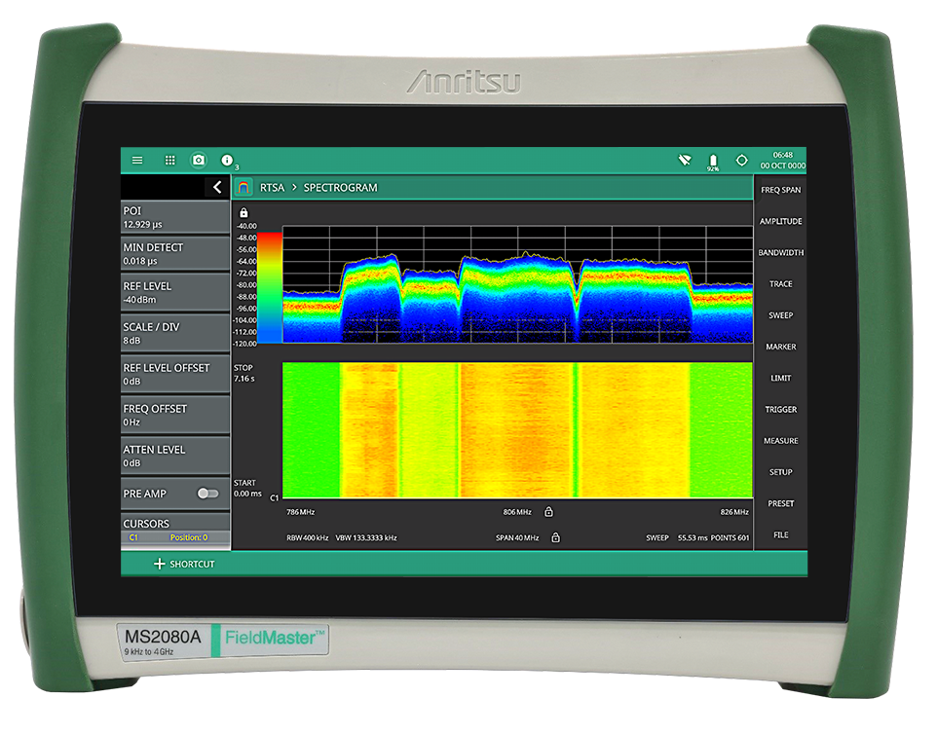
Task: Open the AMPLITUDE menu
Action: click(x=781, y=222)
